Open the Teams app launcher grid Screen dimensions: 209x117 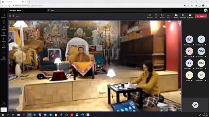click(4, 10)
